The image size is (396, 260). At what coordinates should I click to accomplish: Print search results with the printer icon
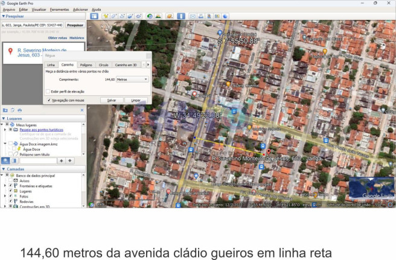[19, 110]
